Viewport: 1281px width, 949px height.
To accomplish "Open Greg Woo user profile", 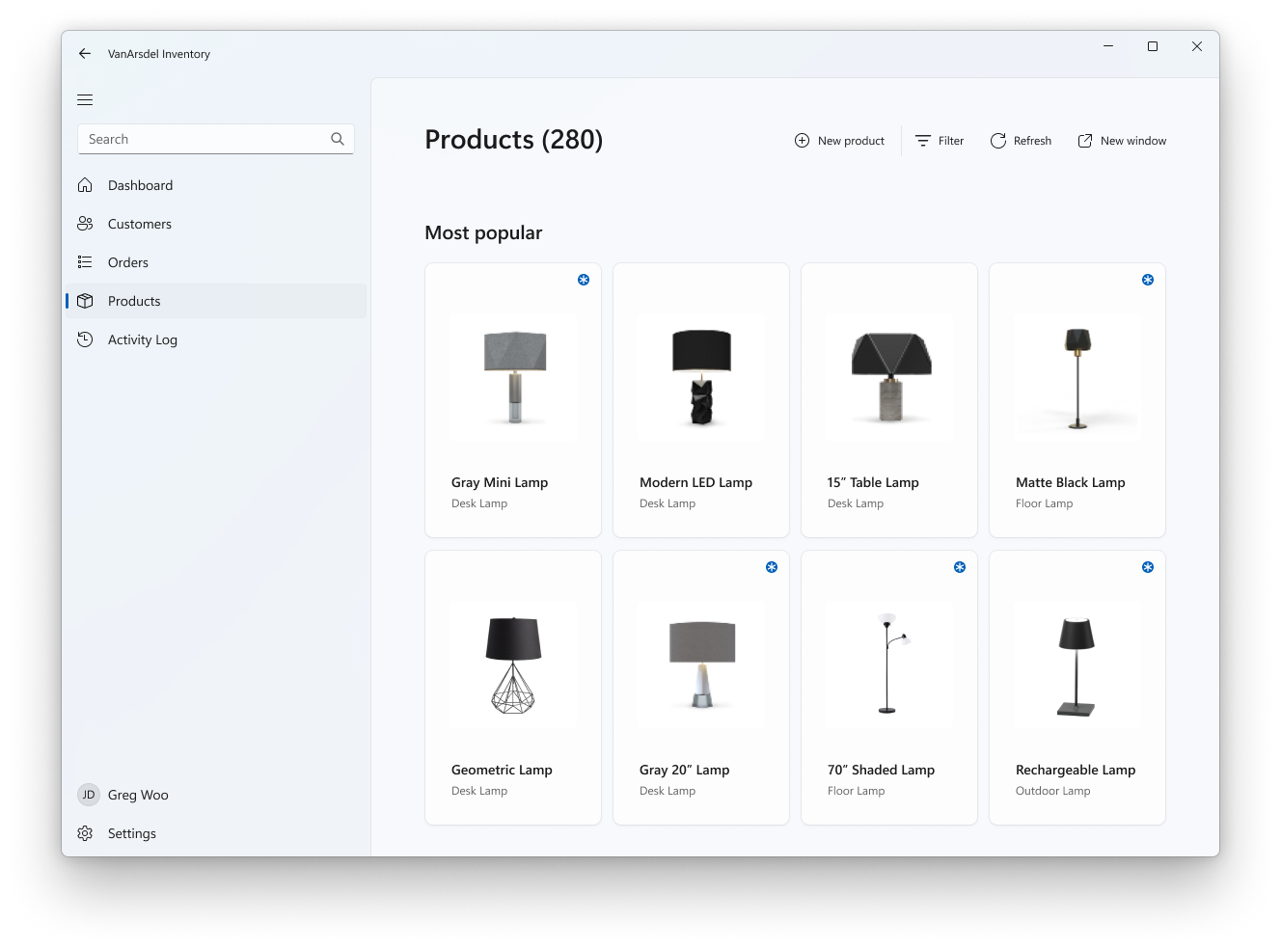I will (x=137, y=795).
